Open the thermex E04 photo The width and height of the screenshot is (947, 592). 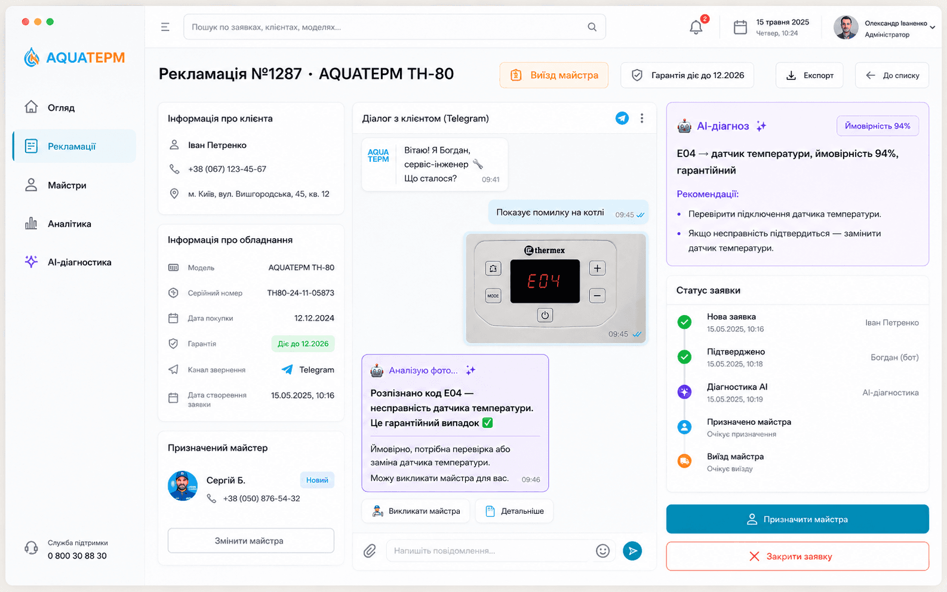click(556, 288)
